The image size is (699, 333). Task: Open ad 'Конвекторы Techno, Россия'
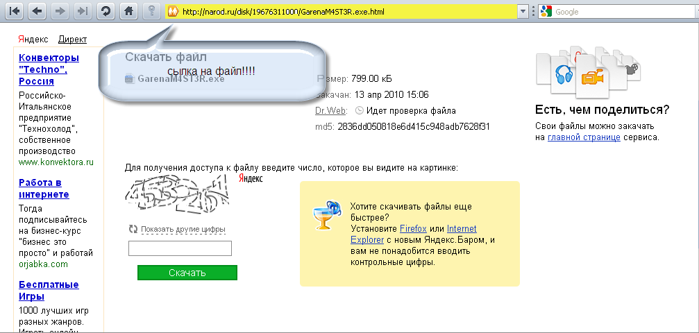tap(49, 69)
